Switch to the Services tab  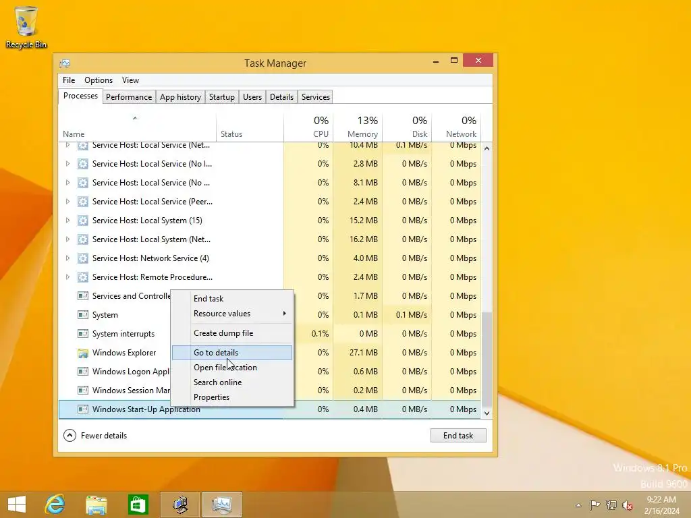pyautogui.click(x=316, y=97)
